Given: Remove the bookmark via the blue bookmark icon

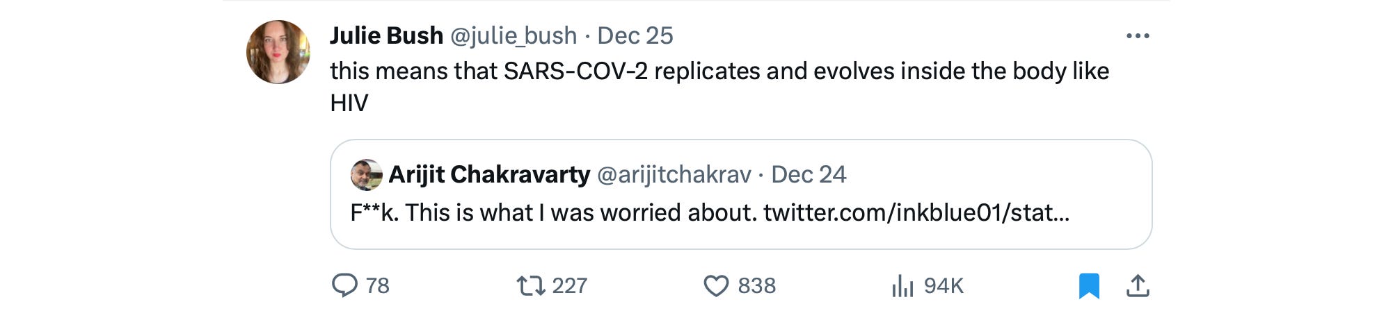Looking at the screenshot, I should [1089, 285].
